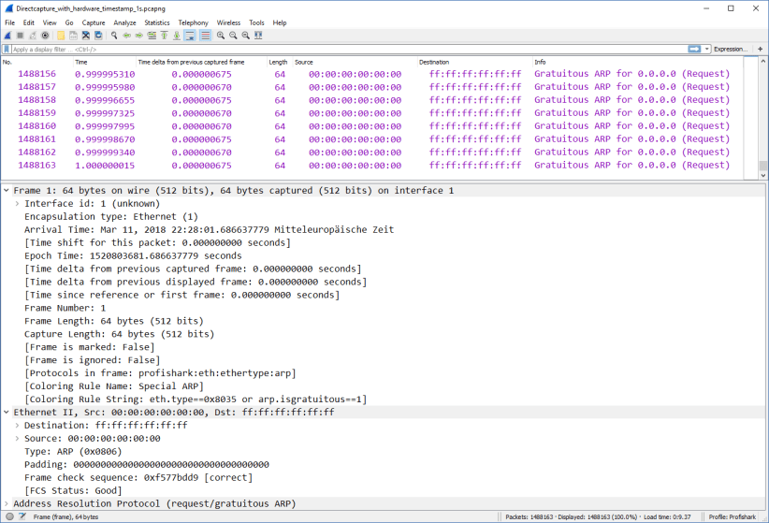Collapse the Frame 1 tree node
This screenshot has height=523, width=769.
pos(7,190)
